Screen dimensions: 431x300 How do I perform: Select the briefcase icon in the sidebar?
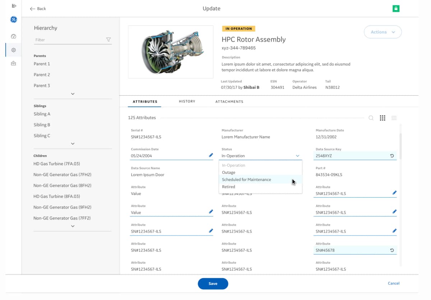tap(13, 63)
